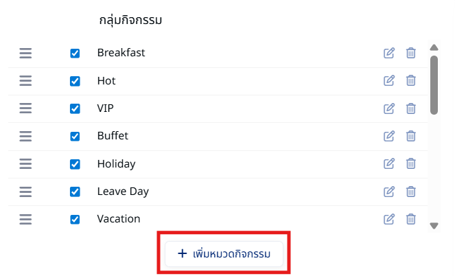
Task: Grab the Breakfast row reorder handle
Action: pyautogui.click(x=25, y=53)
